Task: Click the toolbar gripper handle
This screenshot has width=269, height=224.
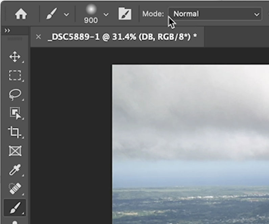Action: [15, 39]
